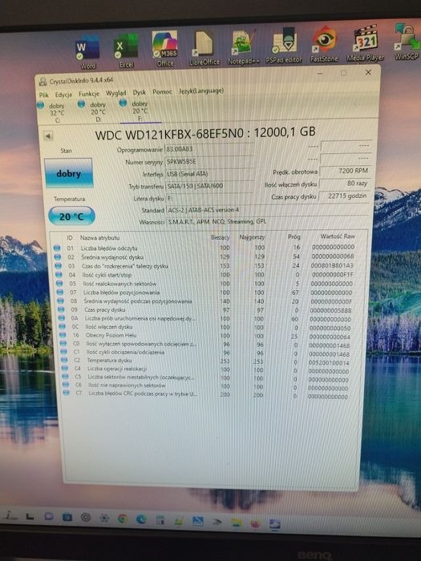Click the 'Wartość Raw' column header

pyautogui.click(x=338, y=236)
